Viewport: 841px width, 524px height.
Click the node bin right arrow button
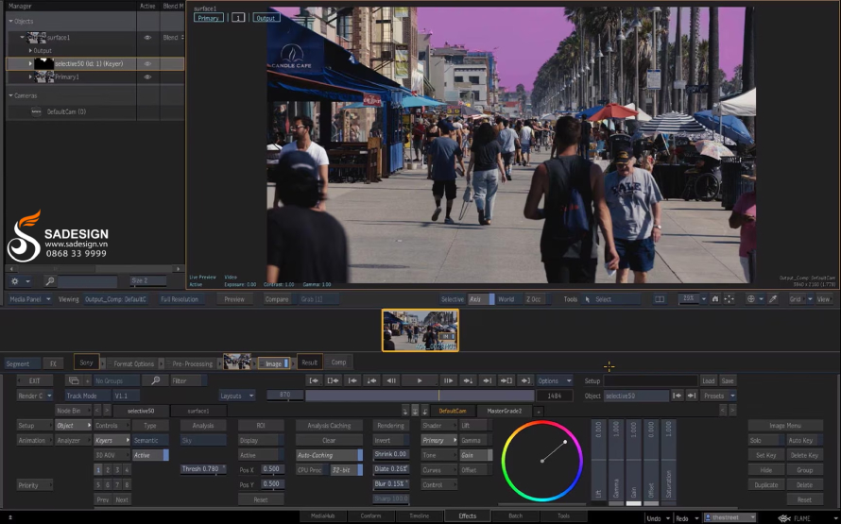[x=107, y=411]
